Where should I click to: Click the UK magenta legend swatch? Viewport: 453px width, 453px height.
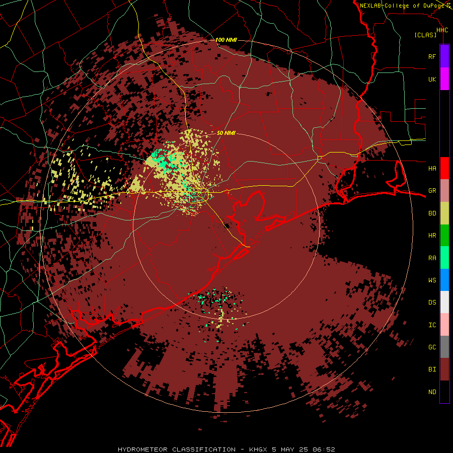tap(444, 79)
